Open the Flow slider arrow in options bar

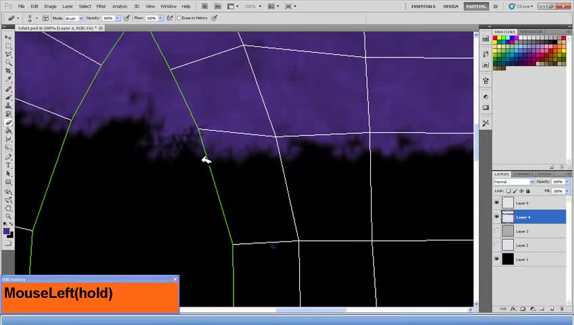pyautogui.click(x=160, y=18)
